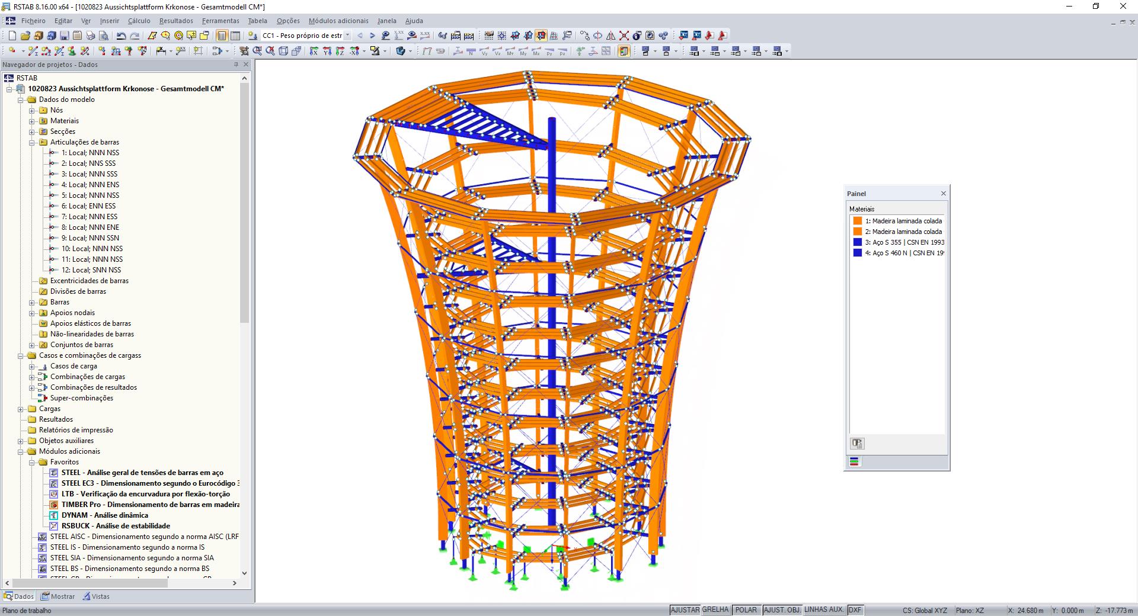Open the CC1 load case dropdown
The width and height of the screenshot is (1138, 616).
[x=347, y=36]
